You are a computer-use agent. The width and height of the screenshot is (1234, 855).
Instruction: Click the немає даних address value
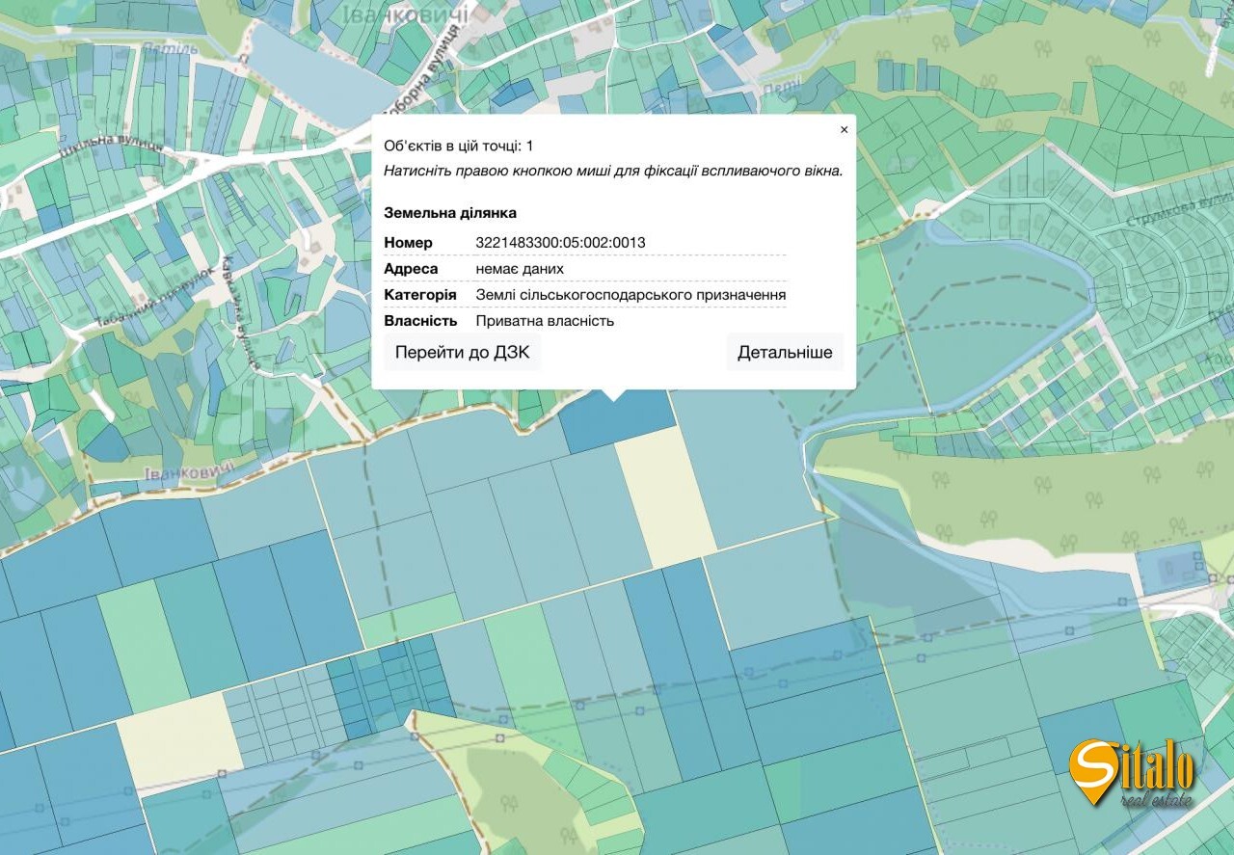520,269
